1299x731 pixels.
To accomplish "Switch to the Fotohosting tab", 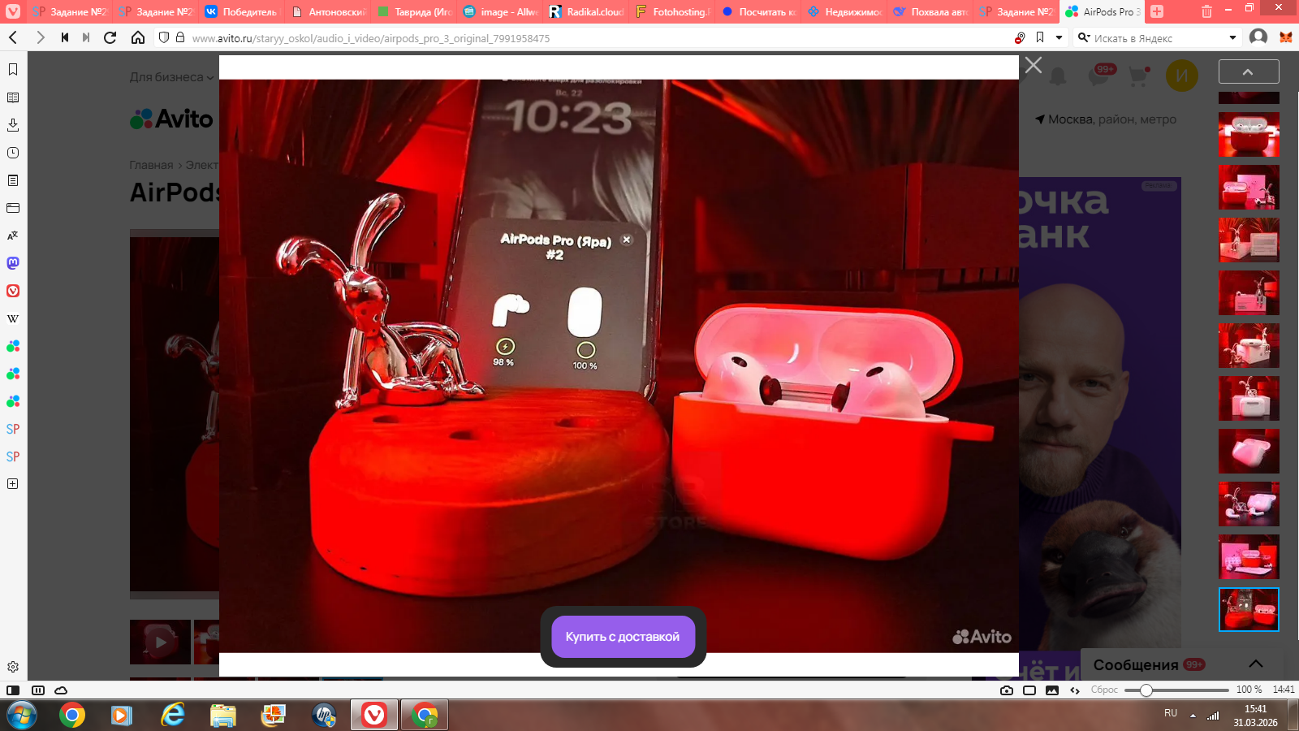I will [673, 11].
